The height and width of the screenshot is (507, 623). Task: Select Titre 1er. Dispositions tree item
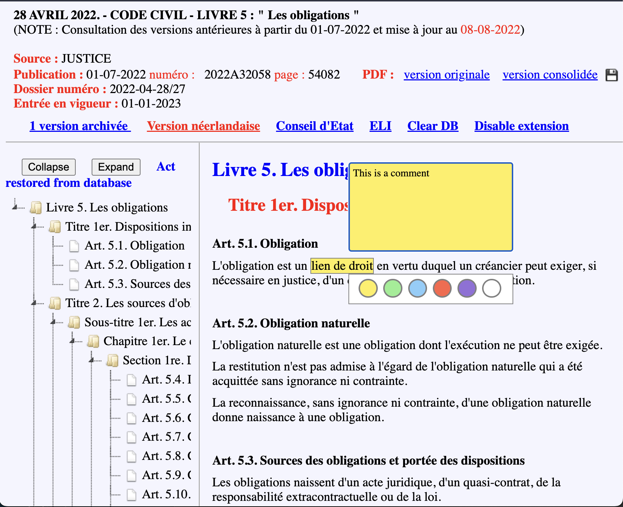[x=128, y=227]
